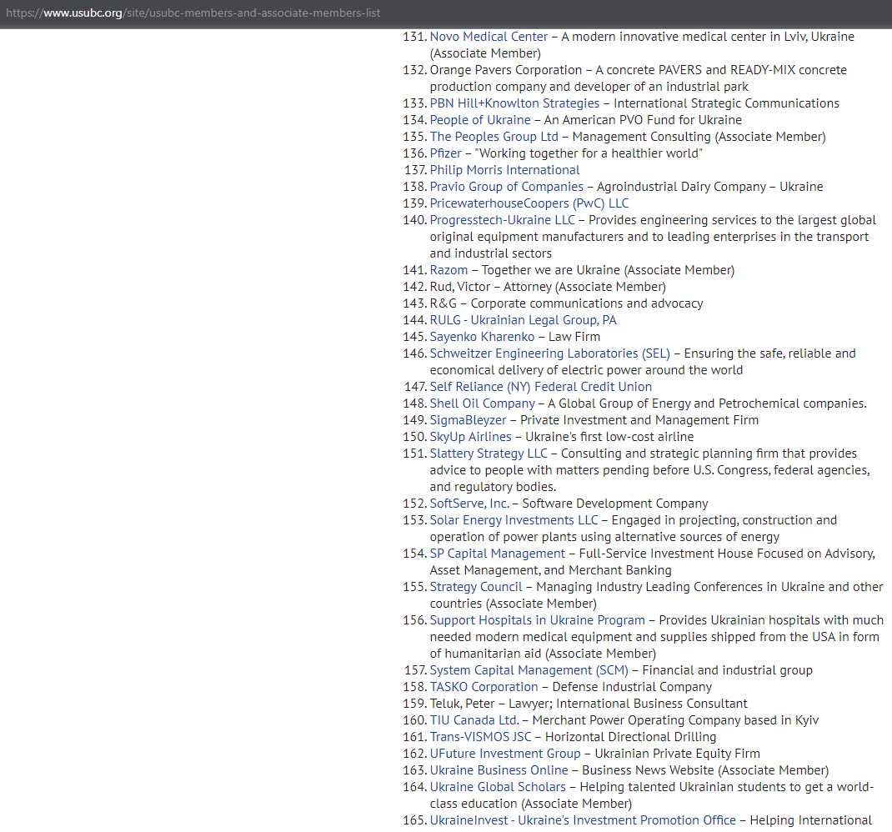This screenshot has width=892, height=832.
Task: Click 'Software Development Company' description text
Action: click(x=615, y=504)
